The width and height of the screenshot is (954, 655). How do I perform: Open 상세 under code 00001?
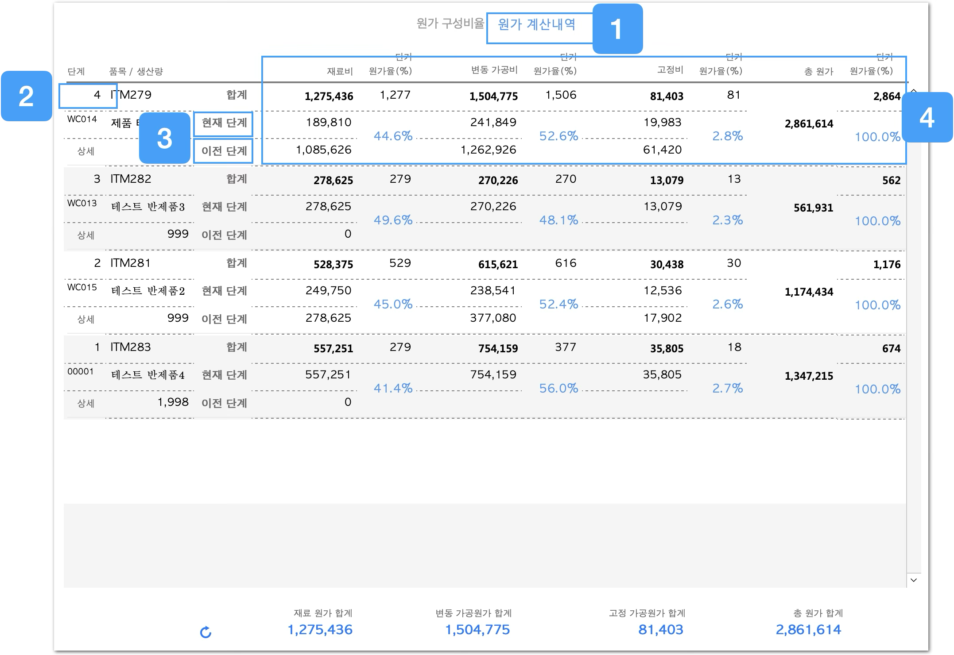click(86, 404)
